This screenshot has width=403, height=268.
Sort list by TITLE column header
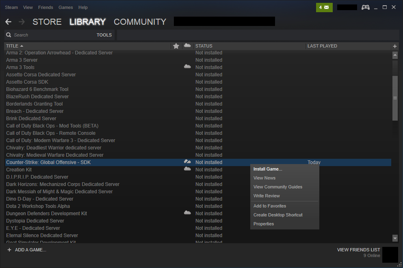click(x=15, y=46)
